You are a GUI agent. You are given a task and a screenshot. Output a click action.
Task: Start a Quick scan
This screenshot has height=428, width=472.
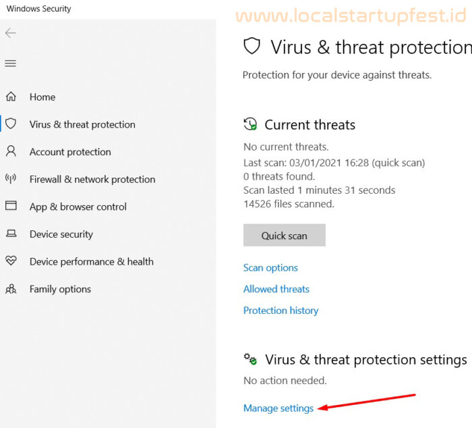(x=284, y=235)
